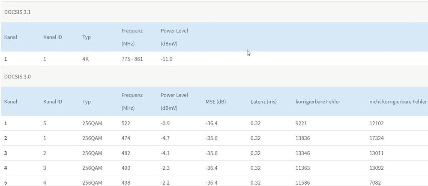Click the Kanal ID header in DOCSIS 3.0
428x186 pixels.
pos(53,102)
